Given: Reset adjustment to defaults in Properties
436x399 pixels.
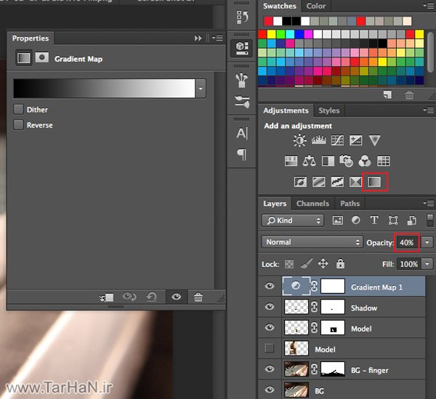Looking at the screenshot, I should click(153, 297).
